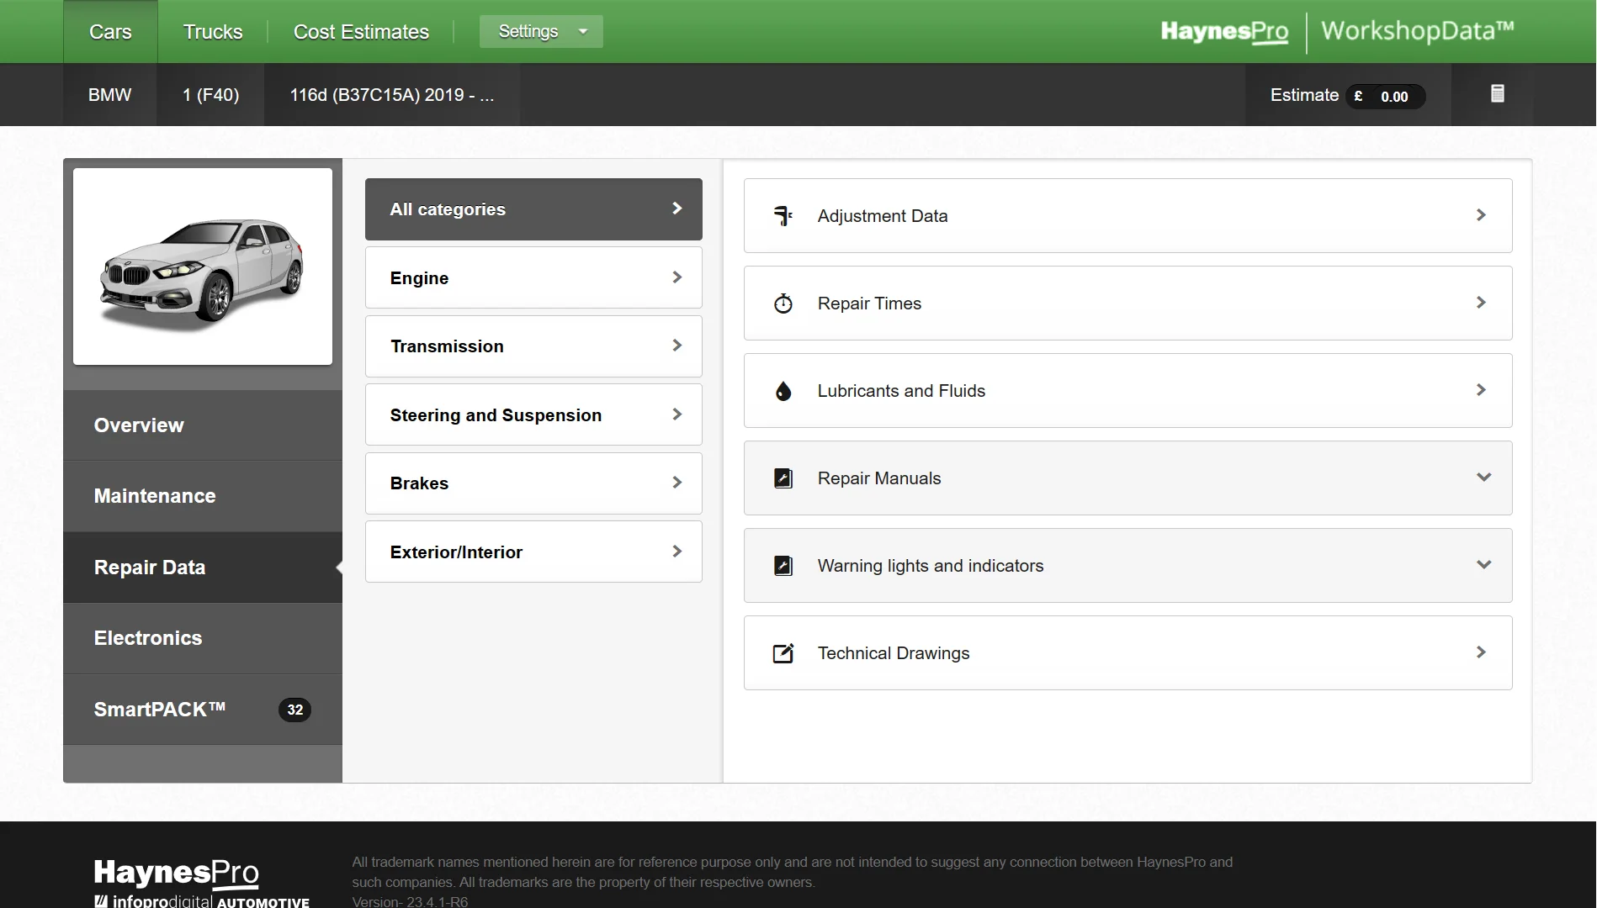The width and height of the screenshot is (1597, 908).
Task: Select the All categories button
Action: click(533, 209)
